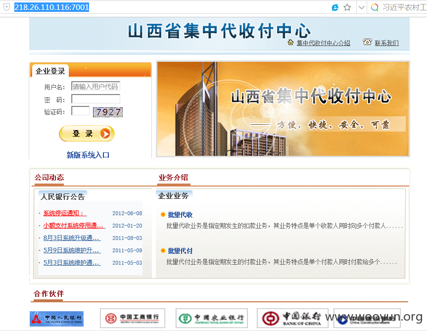The height and width of the screenshot is (331, 427).
Task: Focus the 验证码 captcha input box
Action: coord(80,111)
